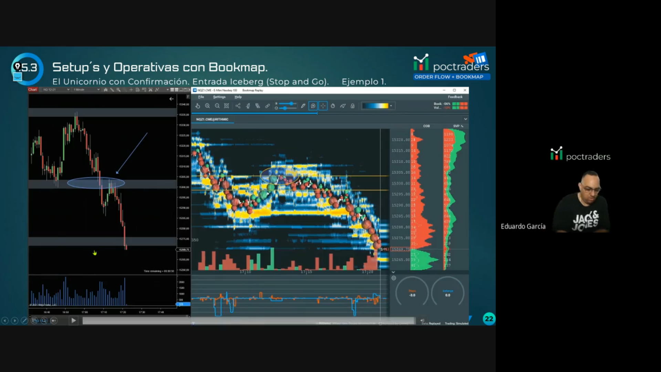Toggle the crosshair mode button
The width and height of the screenshot is (661, 372).
click(323, 106)
